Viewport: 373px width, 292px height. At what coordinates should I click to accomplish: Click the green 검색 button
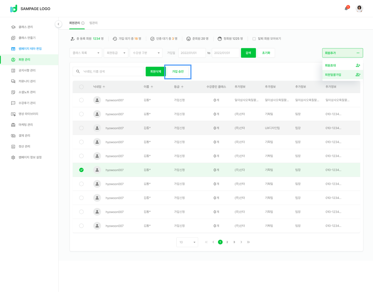(x=248, y=53)
